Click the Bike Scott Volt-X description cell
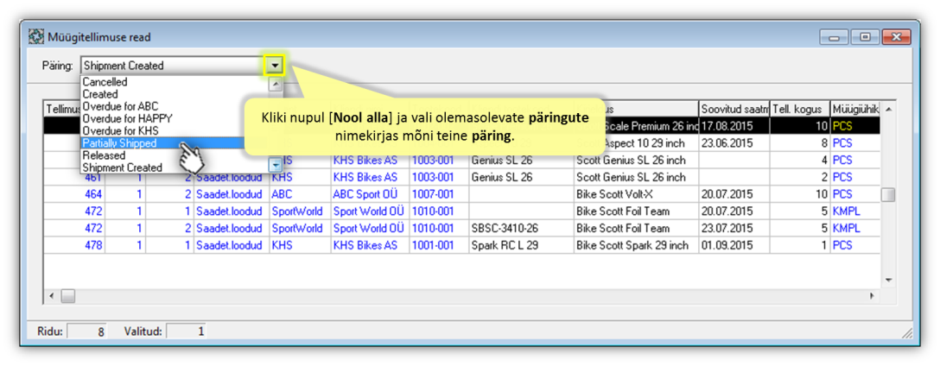The height and width of the screenshot is (366, 940). [x=636, y=194]
